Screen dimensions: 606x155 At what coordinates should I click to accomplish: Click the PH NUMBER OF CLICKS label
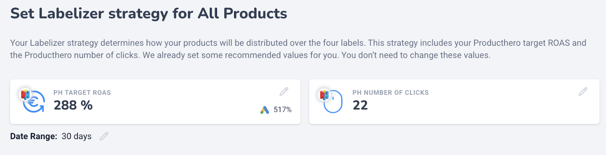click(390, 93)
